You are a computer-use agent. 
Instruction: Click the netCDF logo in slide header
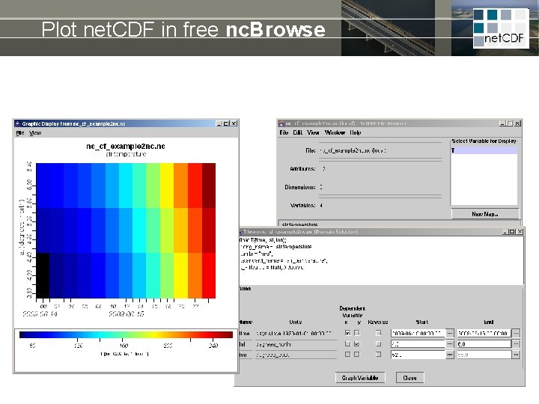point(501,28)
